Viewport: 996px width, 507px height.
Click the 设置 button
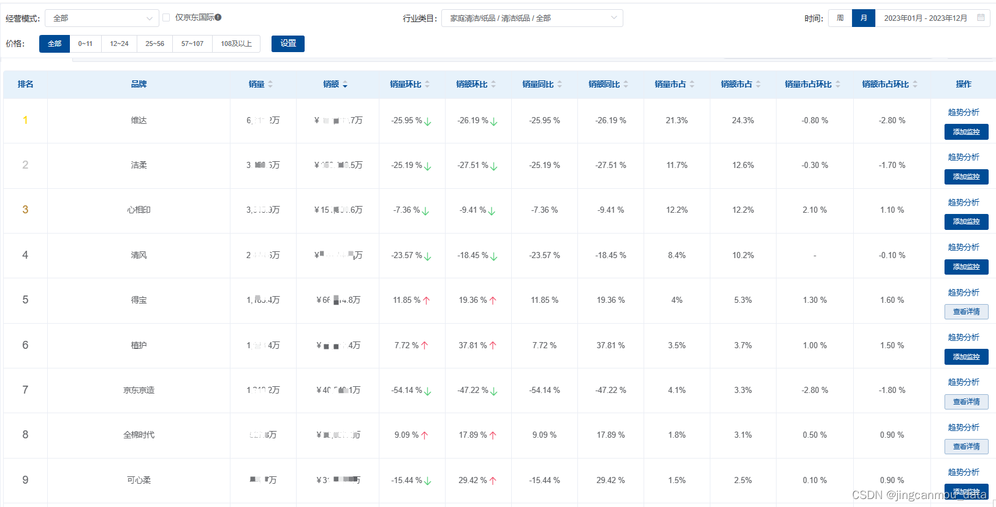click(x=288, y=44)
